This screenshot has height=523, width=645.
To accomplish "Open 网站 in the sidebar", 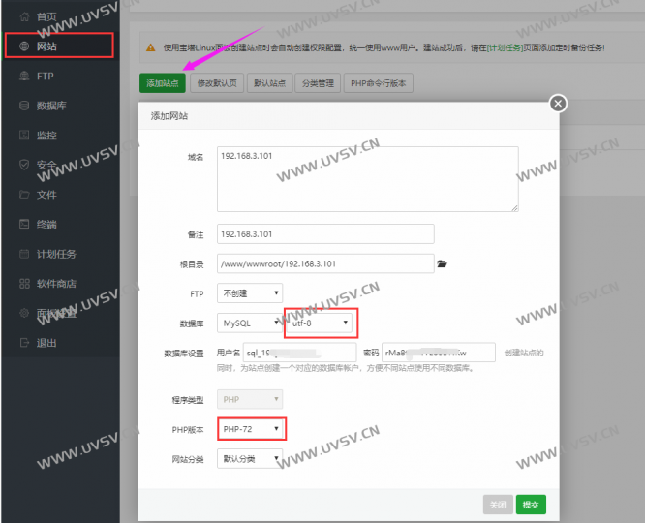I will (x=46, y=46).
